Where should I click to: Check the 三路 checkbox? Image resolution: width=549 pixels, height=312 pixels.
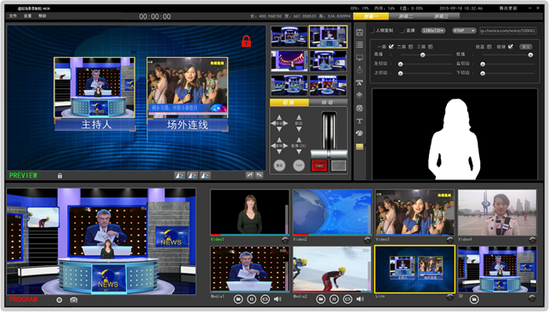431,47
